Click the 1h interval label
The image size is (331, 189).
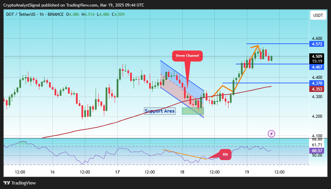41,14
